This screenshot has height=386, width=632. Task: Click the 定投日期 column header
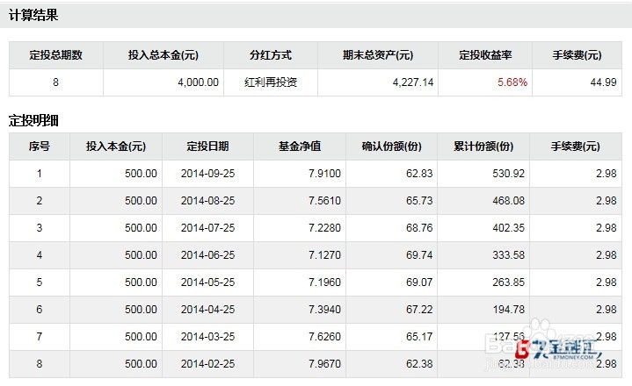tap(208, 147)
